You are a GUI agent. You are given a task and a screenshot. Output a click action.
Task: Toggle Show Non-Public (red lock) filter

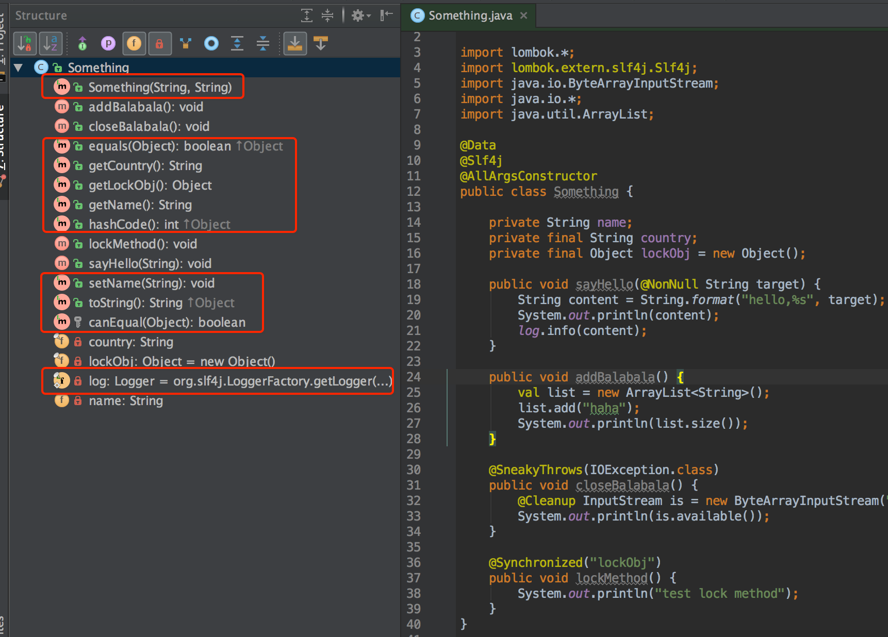[160, 43]
